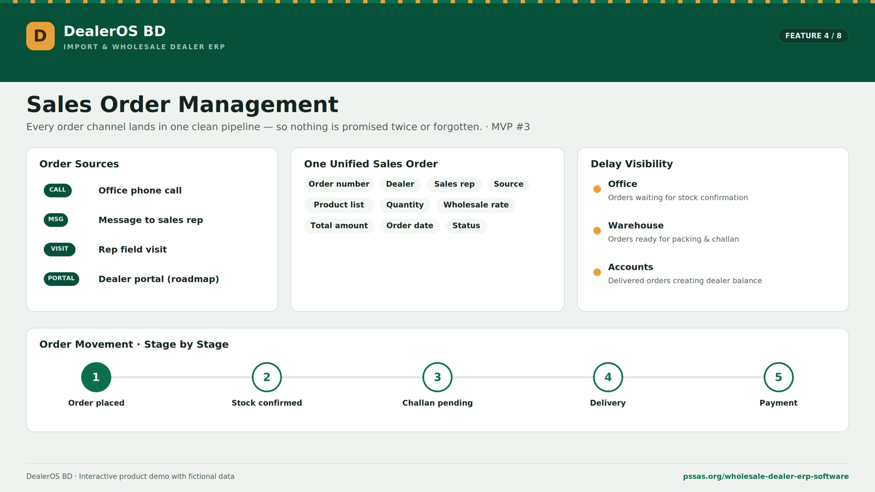The image size is (875, 492).
Task: Click the orange dot beside Warehouse
Action: (597, 231)
